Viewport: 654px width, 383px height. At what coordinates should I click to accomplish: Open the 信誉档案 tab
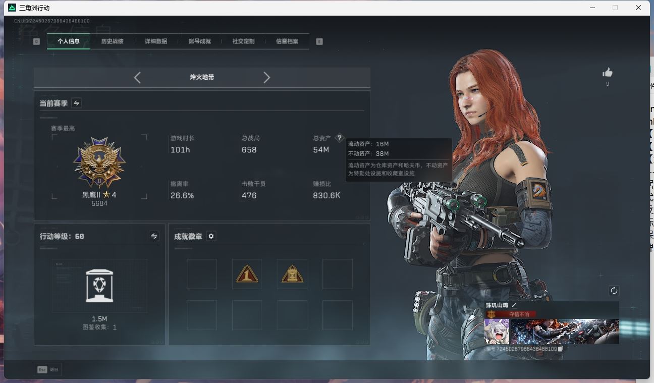pyautogui.click(x=287, y=41)
